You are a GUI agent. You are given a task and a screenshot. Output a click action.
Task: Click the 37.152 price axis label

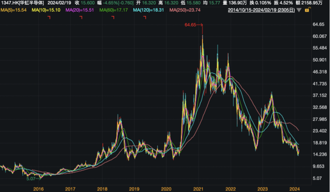320,95
